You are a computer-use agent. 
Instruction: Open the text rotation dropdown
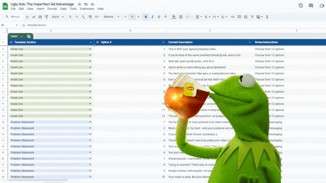tap(224, 17)
